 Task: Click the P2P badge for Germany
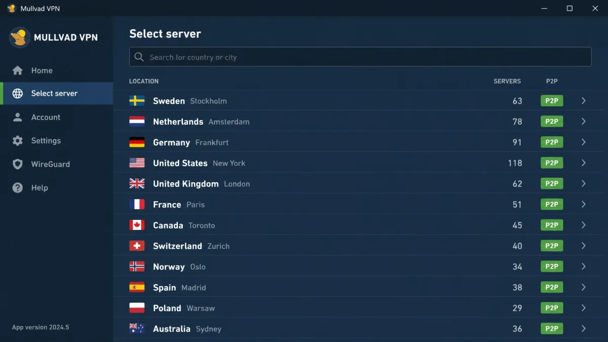click(552, 142)
